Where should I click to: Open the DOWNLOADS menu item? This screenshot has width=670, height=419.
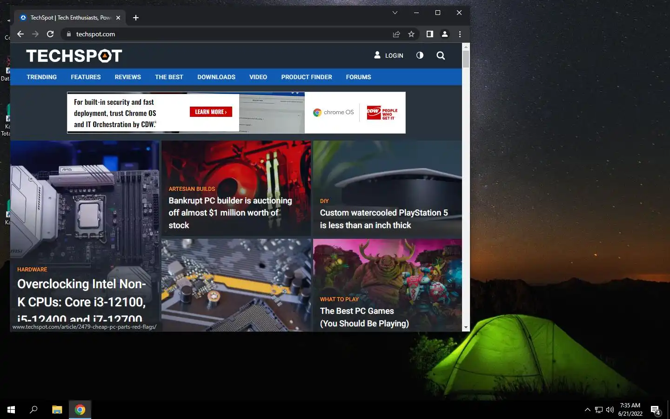pos(216,77)
